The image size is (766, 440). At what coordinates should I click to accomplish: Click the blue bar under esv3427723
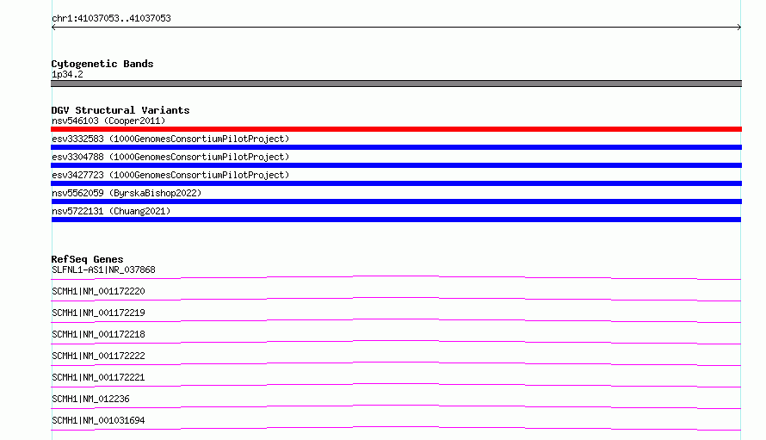[396, 183]
